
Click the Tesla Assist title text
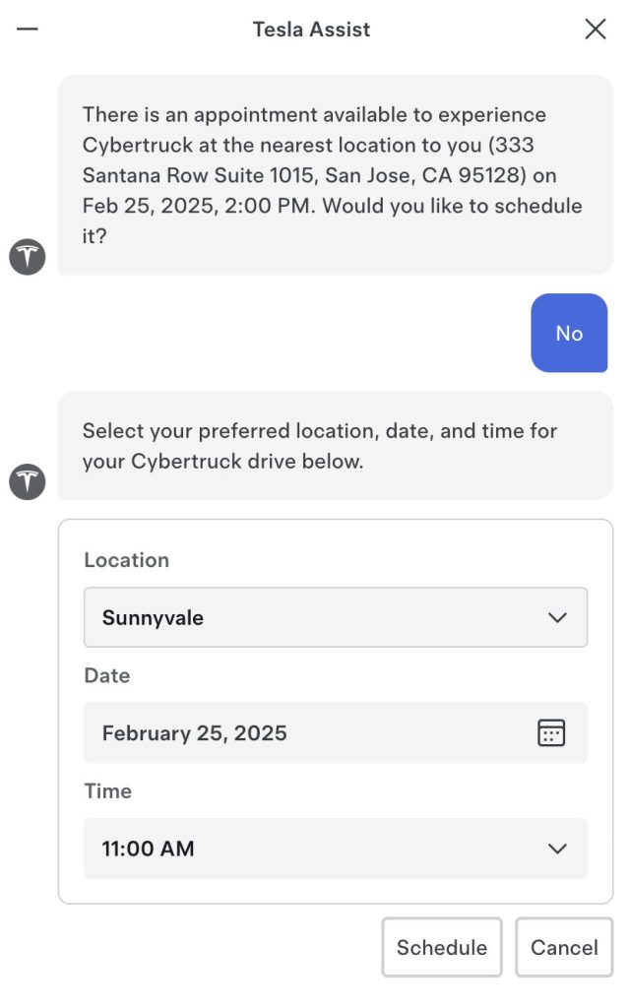pos(311,30)
